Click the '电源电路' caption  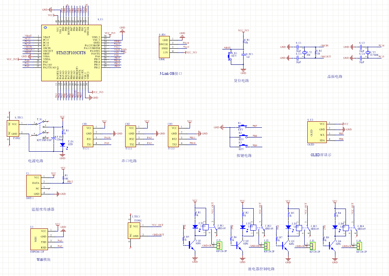click(36, 161)
